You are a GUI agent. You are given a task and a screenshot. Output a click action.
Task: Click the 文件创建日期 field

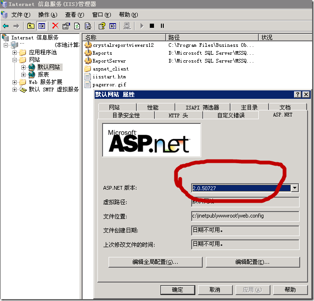(245, 231)
